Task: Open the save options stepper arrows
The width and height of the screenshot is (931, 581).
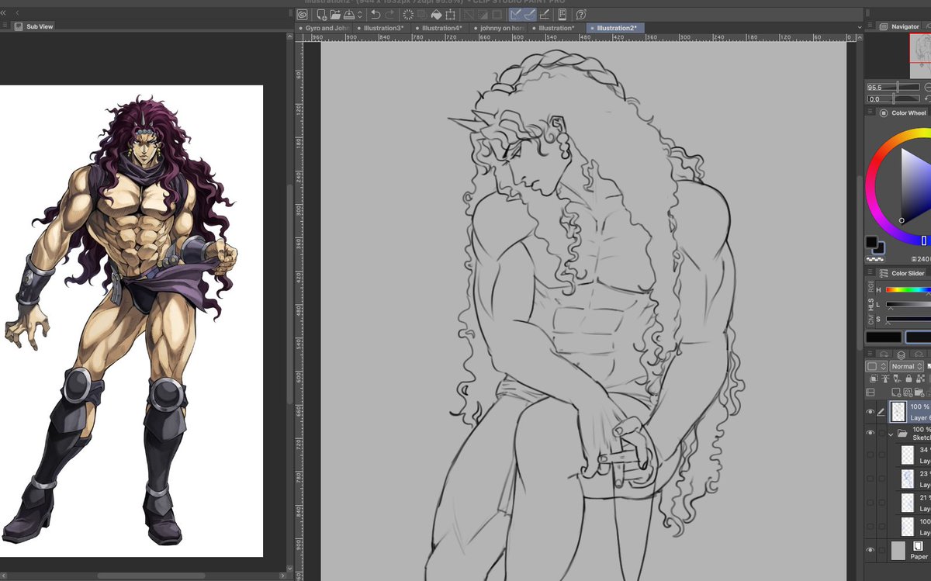Action: (360, 15)
